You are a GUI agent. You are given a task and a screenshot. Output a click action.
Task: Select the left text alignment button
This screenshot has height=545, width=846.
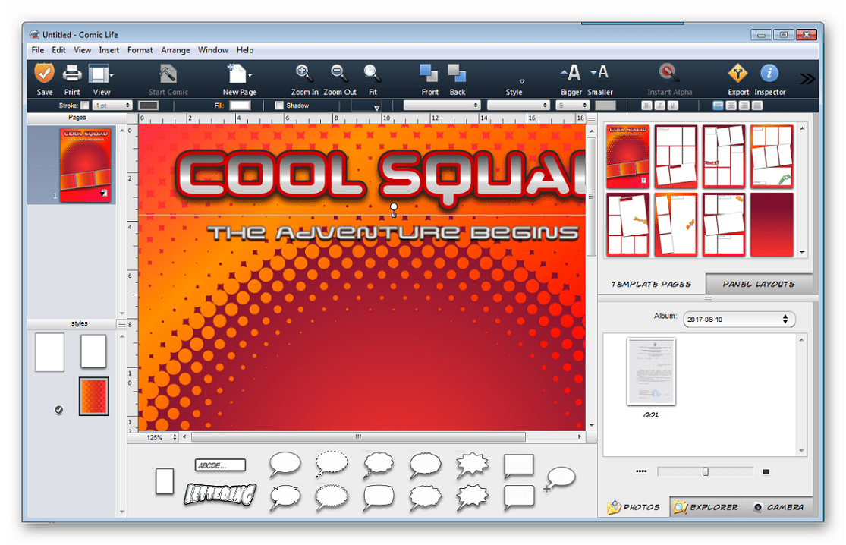[718, 106]
